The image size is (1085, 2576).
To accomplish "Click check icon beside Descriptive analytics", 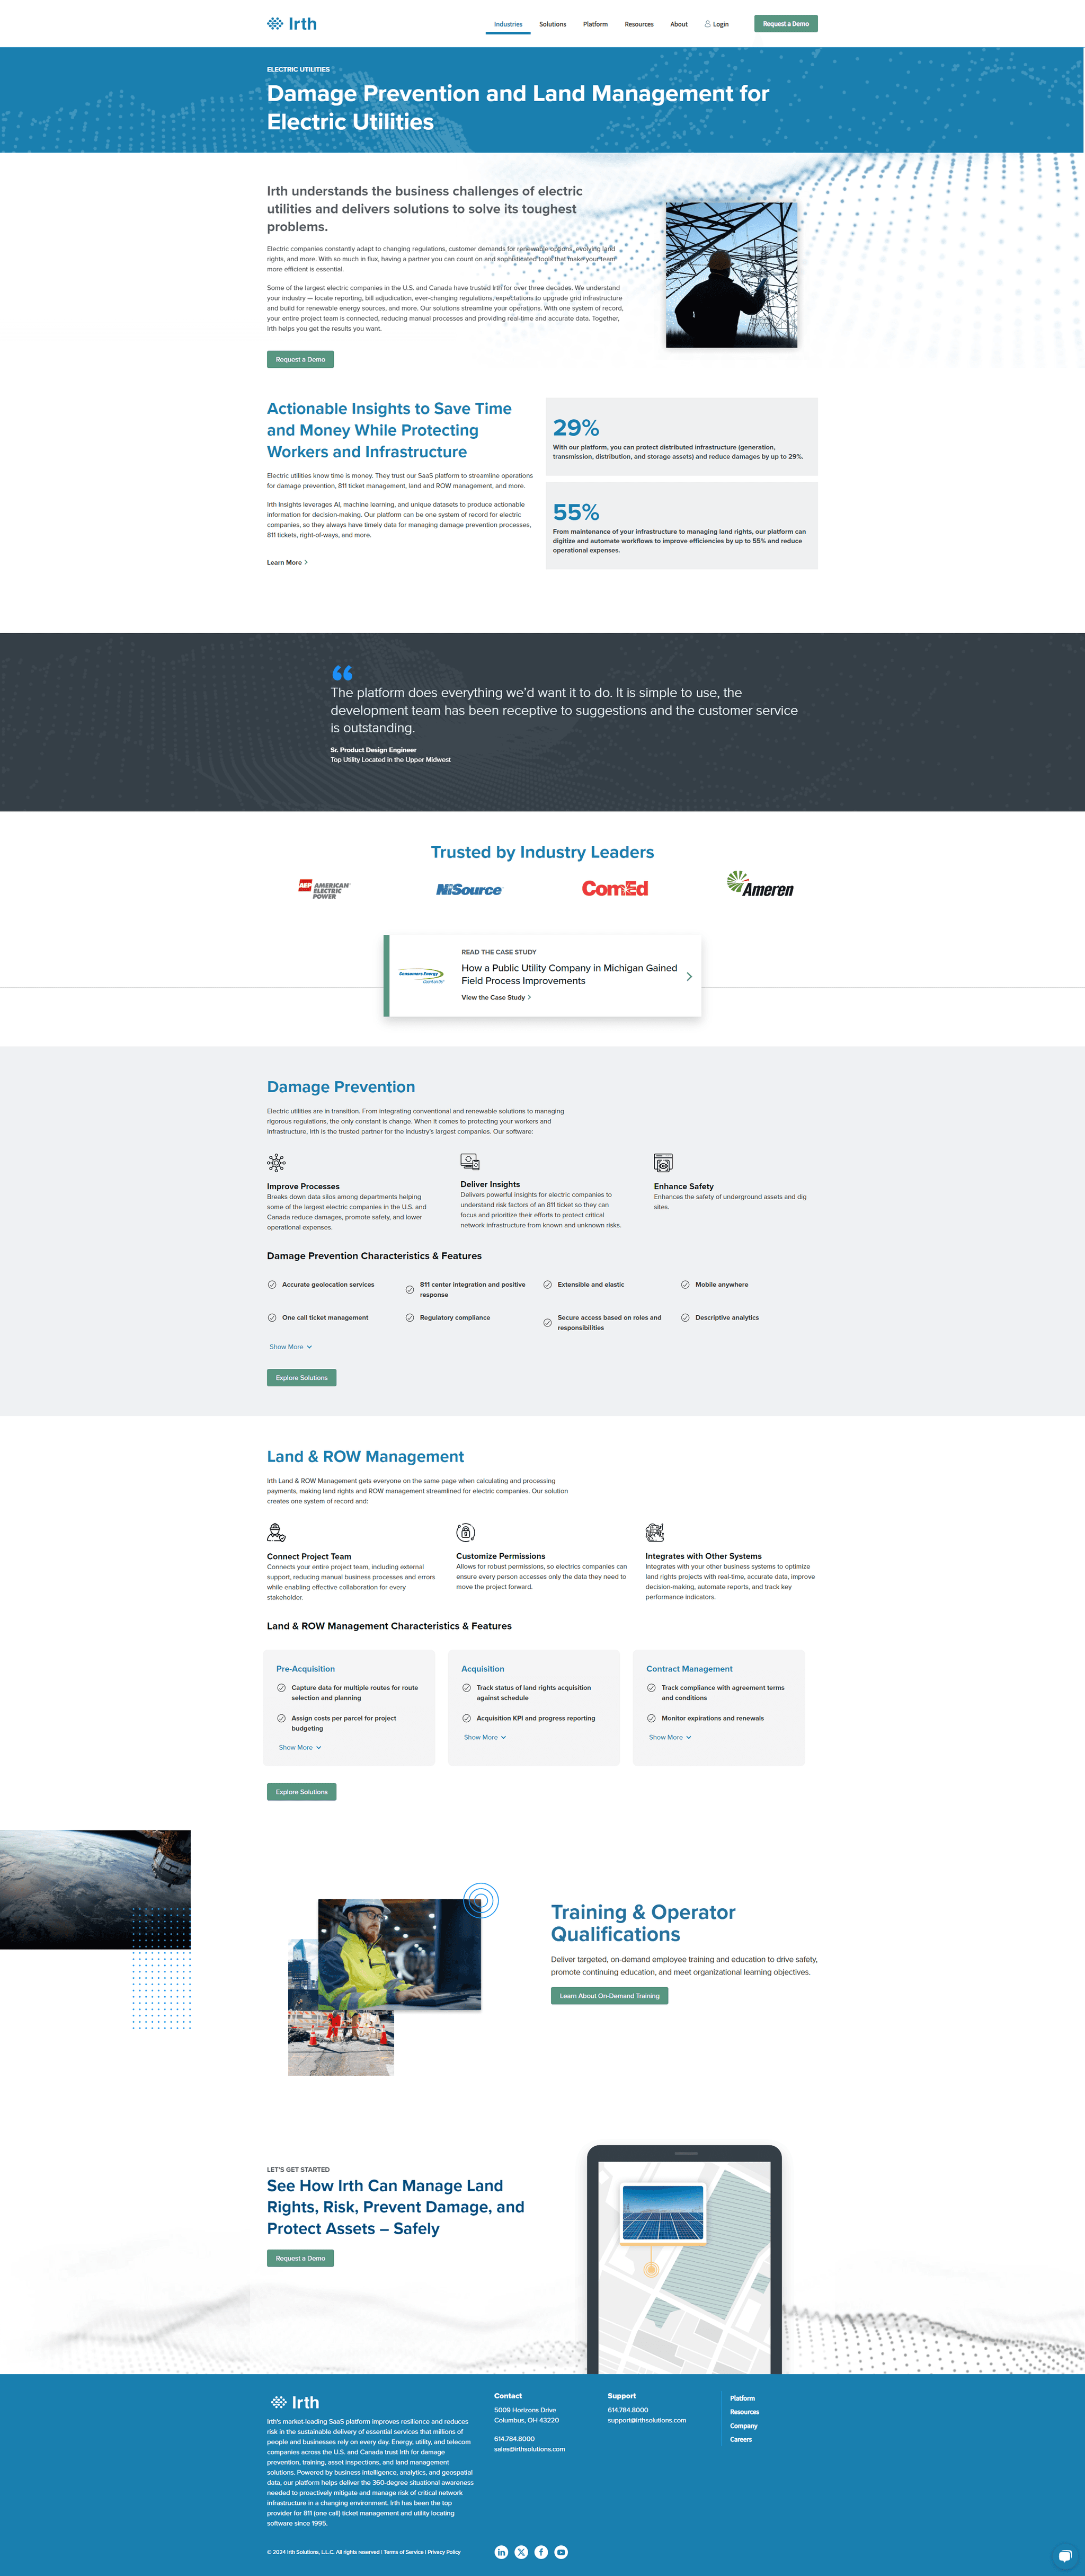I will pyautogui.click(x=685, y=1318).
